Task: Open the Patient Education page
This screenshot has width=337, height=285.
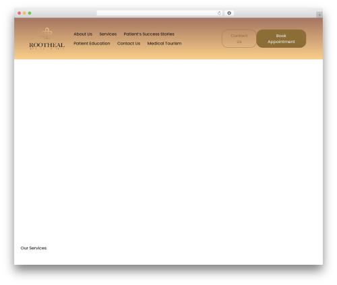Action: [92, 44]
